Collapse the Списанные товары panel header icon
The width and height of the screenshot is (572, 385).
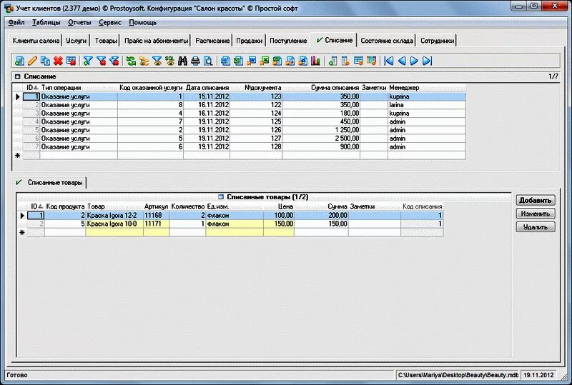(221, 197)
